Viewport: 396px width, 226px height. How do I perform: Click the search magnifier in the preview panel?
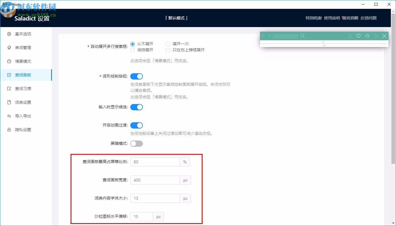pos(303,36)
